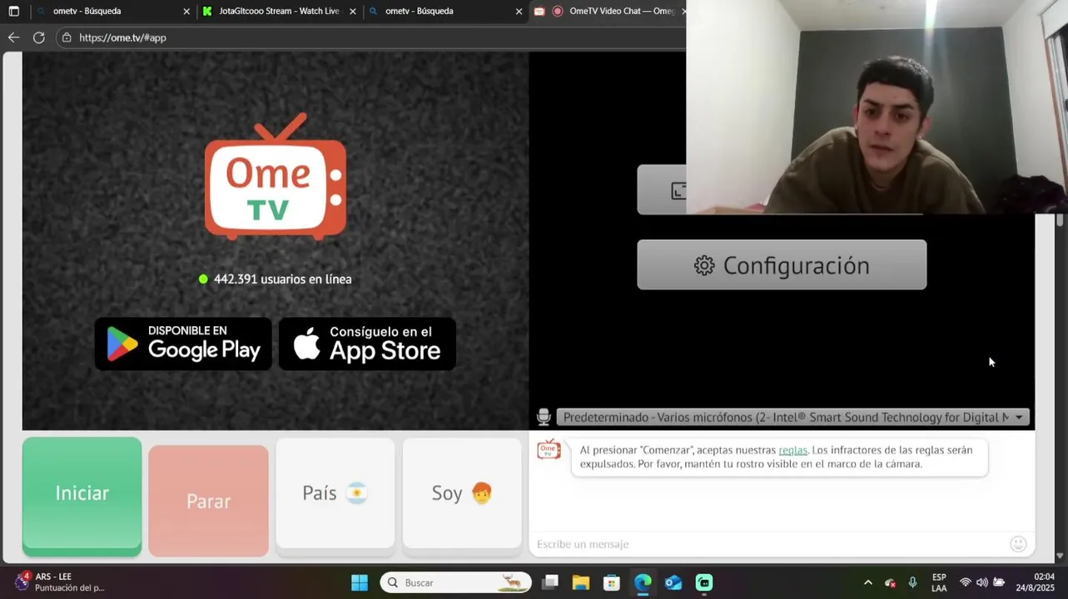1068x599 pixels.
Task: Open the Configuración settings button
Action: point(782,265)
